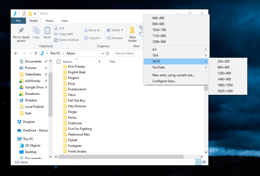Expand the 16:9 submenu
The image size is (260, 176).
176,56
